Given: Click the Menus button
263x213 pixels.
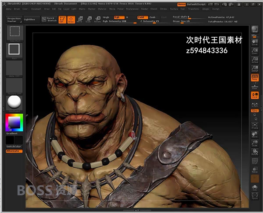Looking at the screenshot, I should point(182,4).
